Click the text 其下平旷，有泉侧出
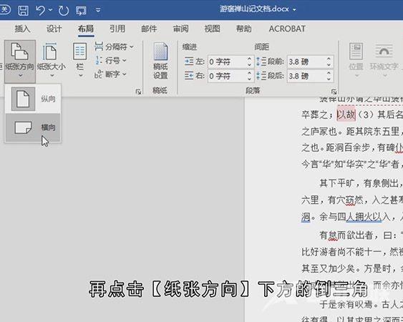 click(359, 183)
